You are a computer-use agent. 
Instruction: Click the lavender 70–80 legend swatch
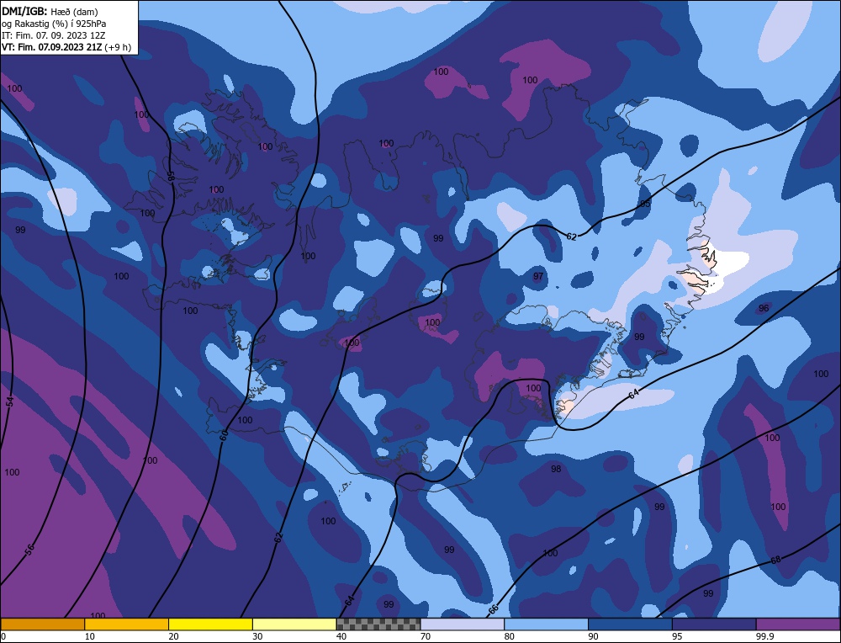pyautogui.click(x=463, y=624)
